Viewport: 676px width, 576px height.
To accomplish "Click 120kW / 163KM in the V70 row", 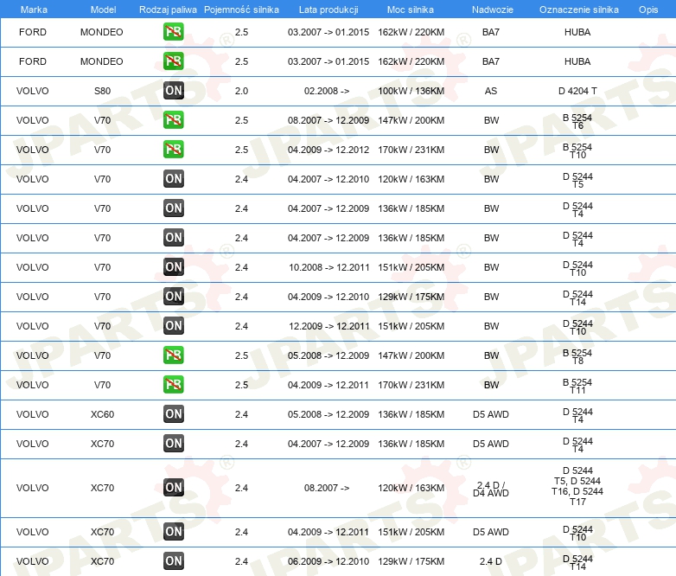I will (411, 179).
